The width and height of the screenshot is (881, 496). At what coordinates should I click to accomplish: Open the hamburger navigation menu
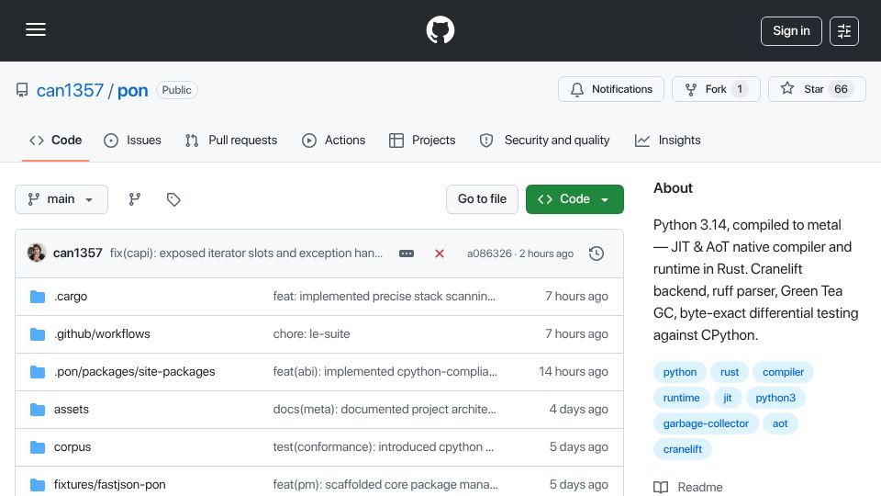click(36, 29)
